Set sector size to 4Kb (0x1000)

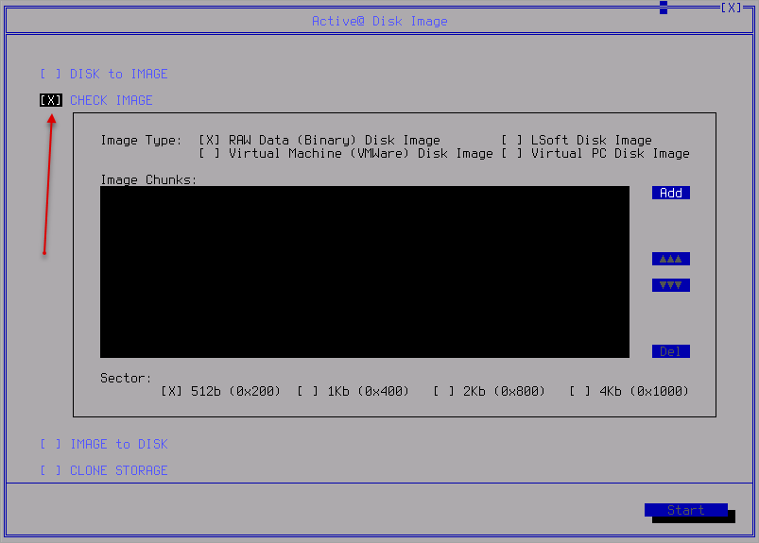pos(629,391)
